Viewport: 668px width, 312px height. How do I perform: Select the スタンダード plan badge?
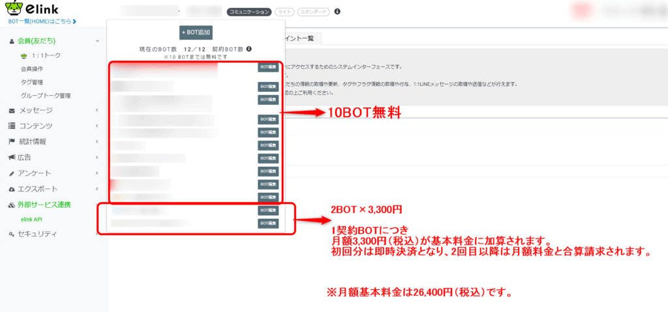(x=313, y=12)
